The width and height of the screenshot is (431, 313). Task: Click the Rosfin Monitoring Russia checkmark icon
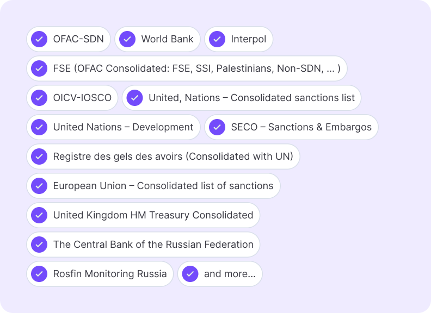click(39, 274)
